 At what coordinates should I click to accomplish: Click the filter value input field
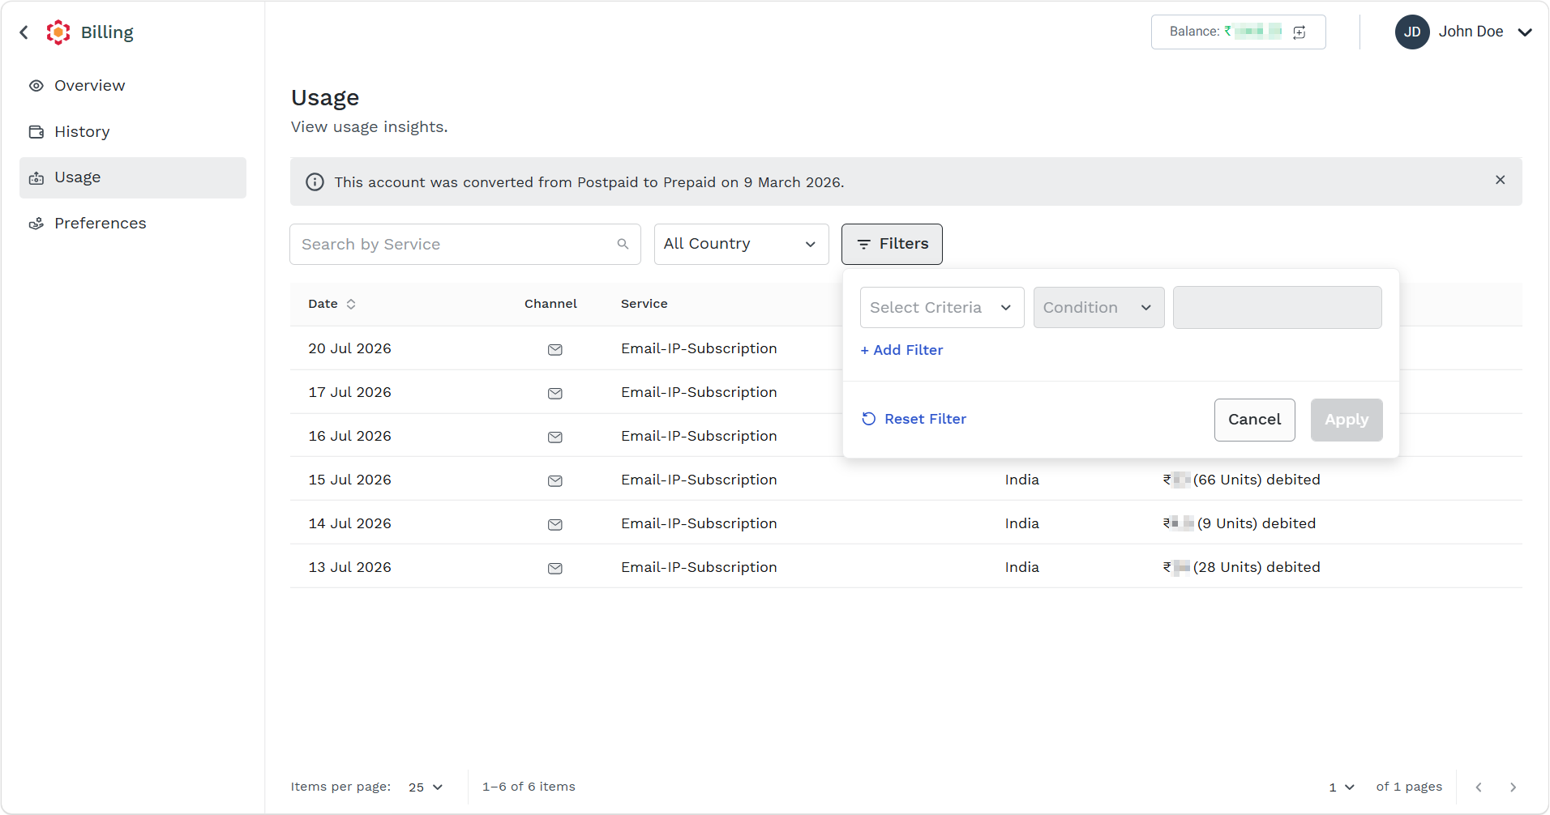click(1278, 308)
